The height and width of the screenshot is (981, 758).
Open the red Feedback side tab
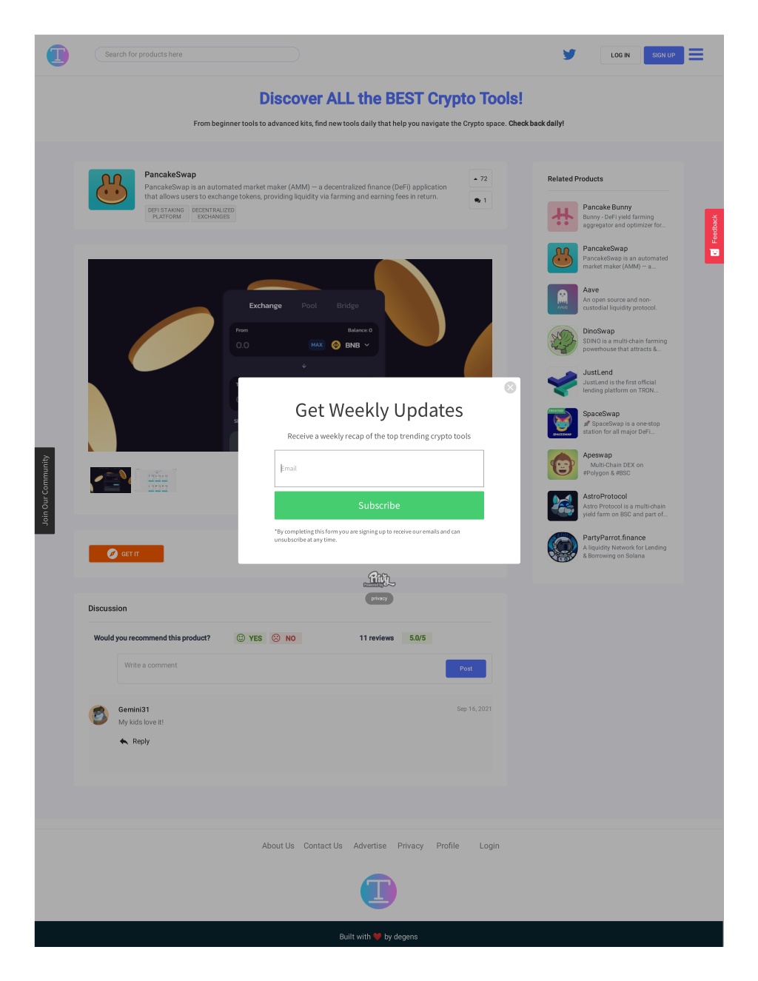[x=714, y=236]
